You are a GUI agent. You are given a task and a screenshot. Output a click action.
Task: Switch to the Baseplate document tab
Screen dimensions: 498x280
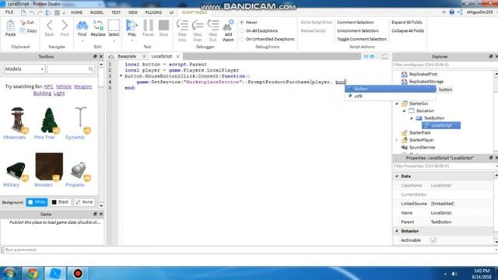pyautogui.click(x=127, y=56)
